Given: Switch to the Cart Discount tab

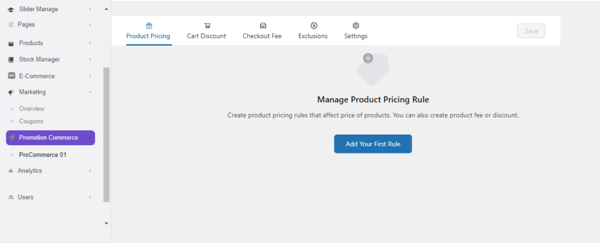Looking at the screenshot, I should [x=207, y=36].
